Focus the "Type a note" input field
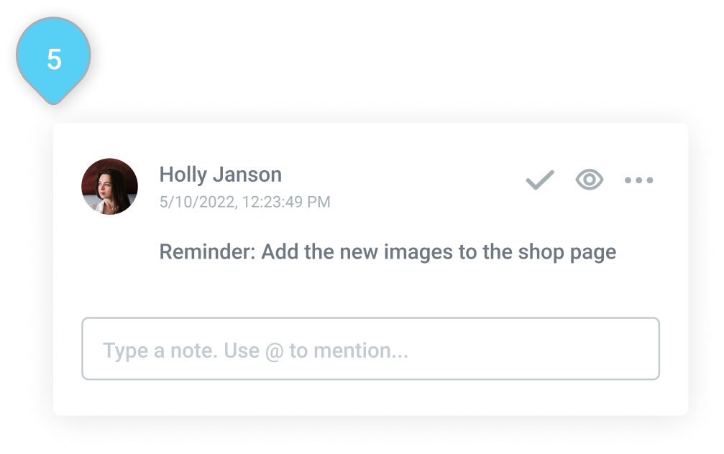The height and width of the screenshot is (454, 724). (x=370, y=349)
